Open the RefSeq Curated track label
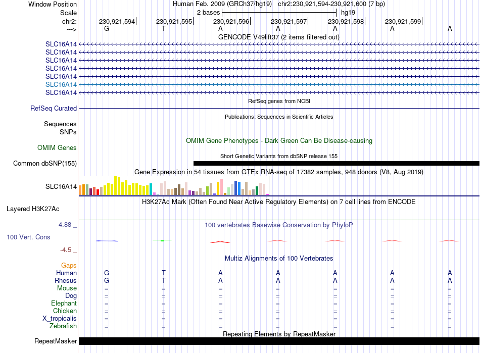This screenshot has width=480, height=353. 54,108
